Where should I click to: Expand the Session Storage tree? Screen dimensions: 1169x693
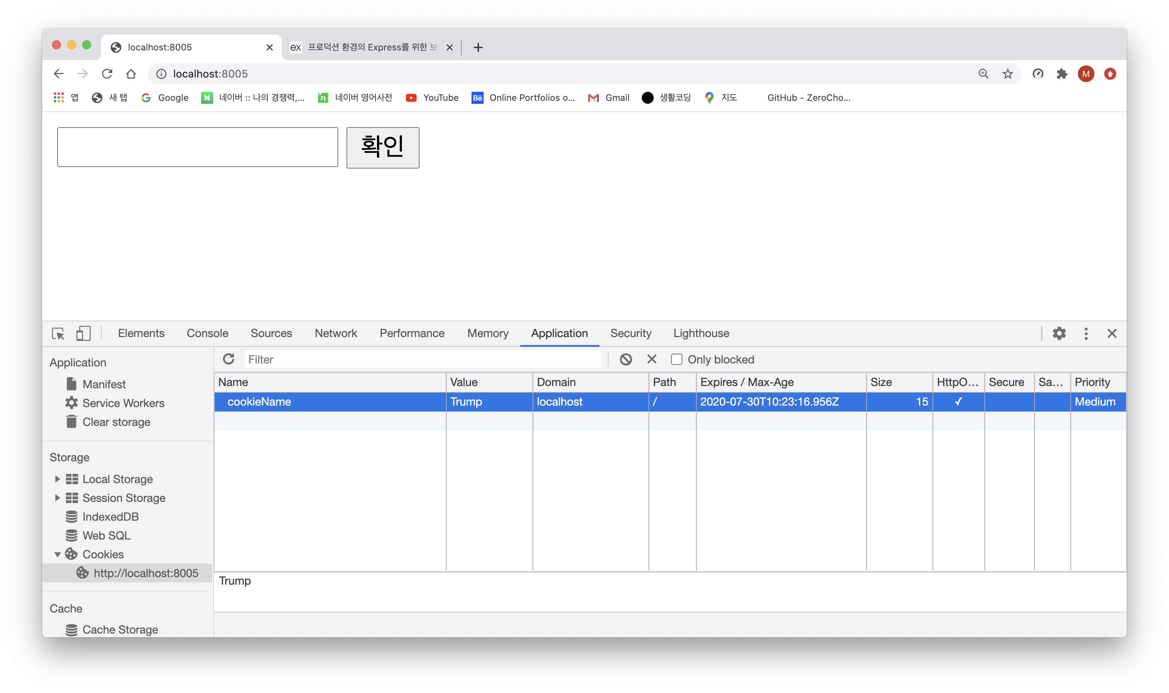click(58, 498)
